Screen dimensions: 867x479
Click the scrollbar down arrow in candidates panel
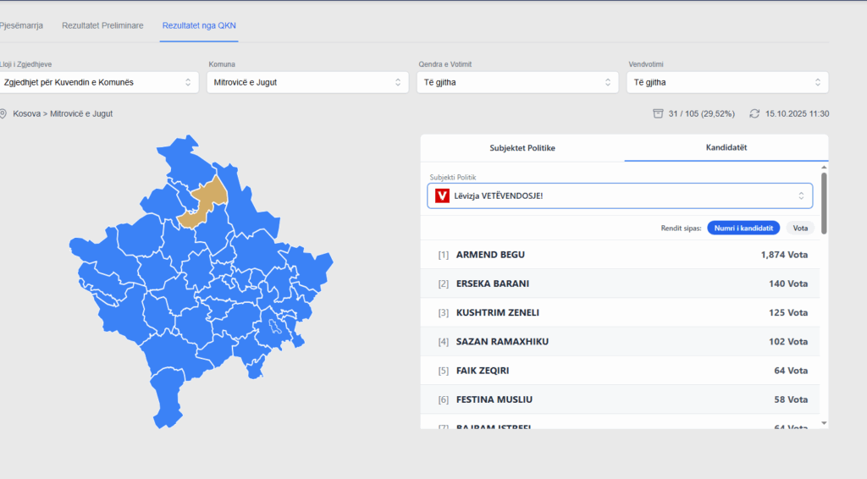(x=824, y=422)
